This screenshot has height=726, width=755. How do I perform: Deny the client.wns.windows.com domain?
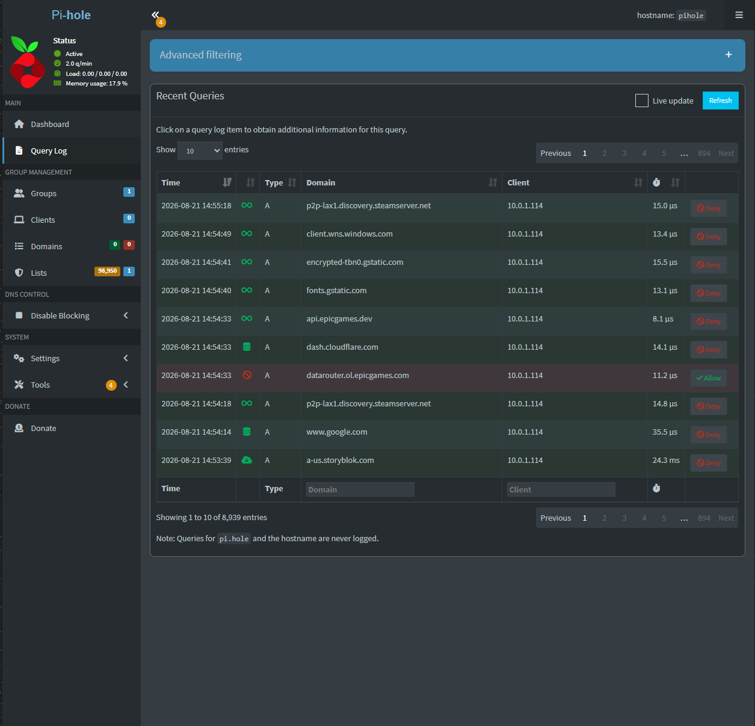tap(709, 237)
